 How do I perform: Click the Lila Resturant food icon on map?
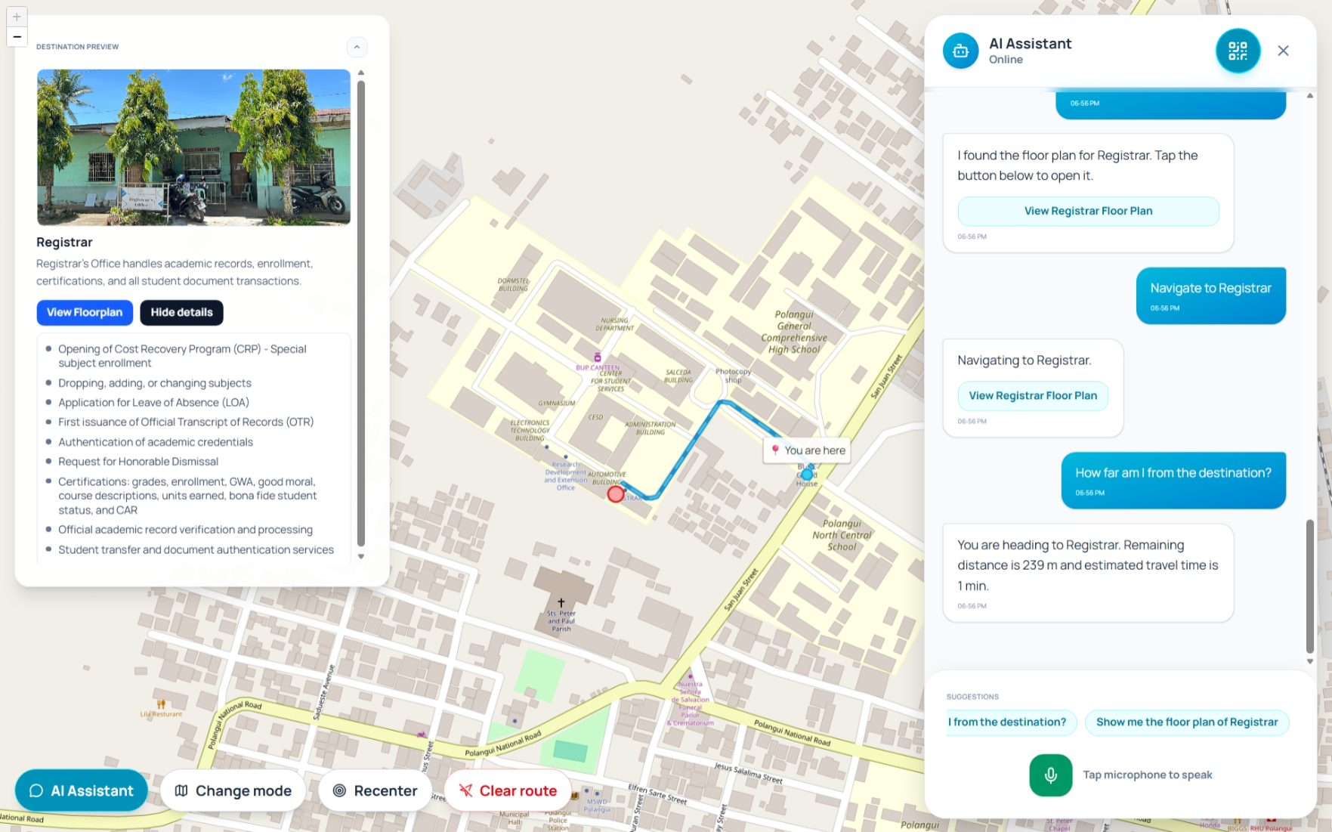pyautogui.click(x=161, y=704)
